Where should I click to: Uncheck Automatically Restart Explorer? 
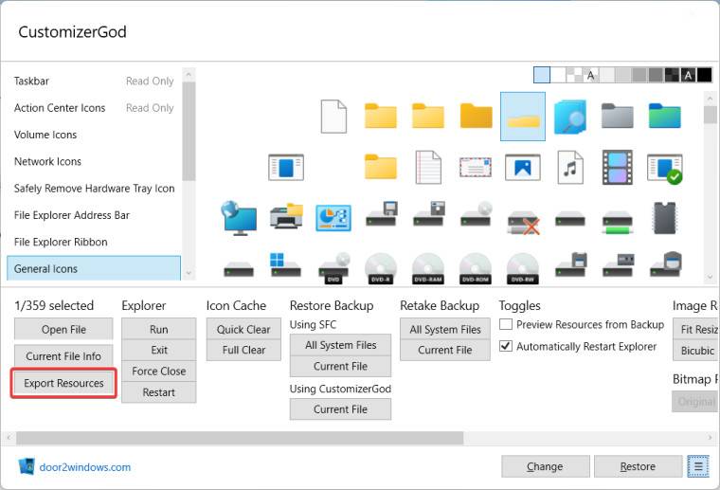(x=506, y=346)
